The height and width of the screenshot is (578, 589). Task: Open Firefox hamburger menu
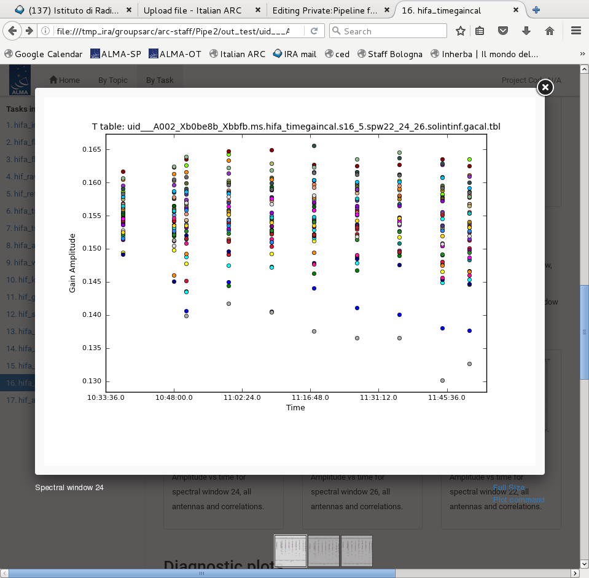point(576,31)
